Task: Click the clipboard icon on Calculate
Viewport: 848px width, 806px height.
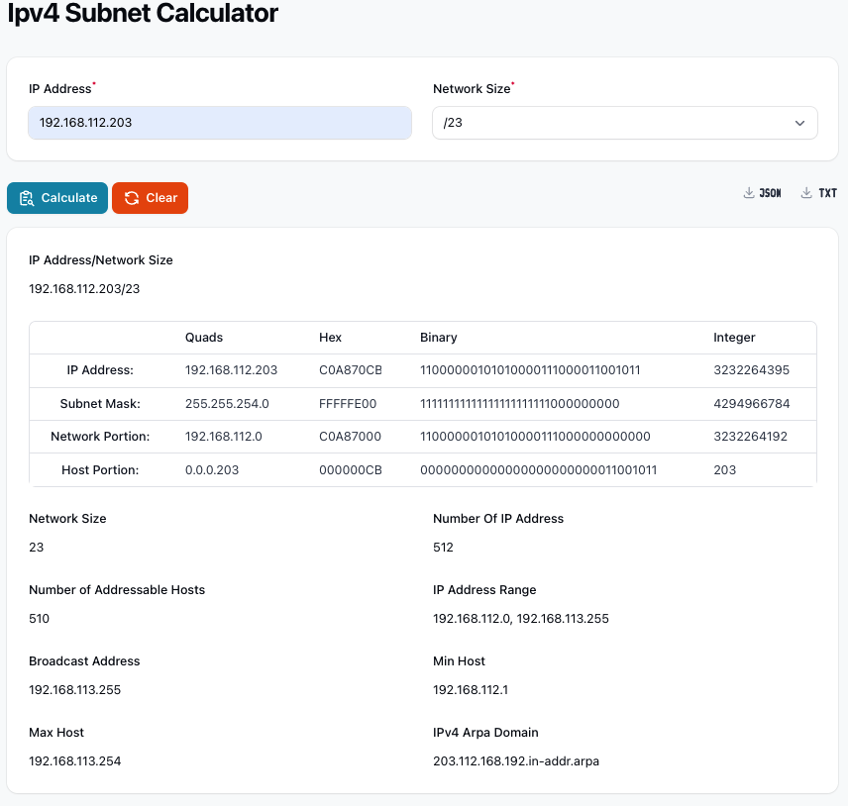Action: tap(27, 198)
